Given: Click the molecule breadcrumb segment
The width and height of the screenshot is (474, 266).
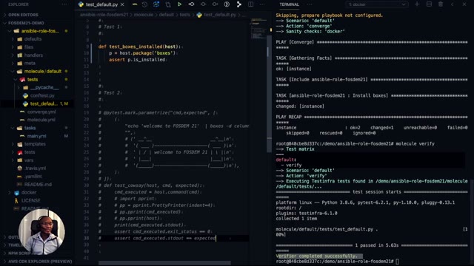Looking at the screenshot, I should (143, 15).
